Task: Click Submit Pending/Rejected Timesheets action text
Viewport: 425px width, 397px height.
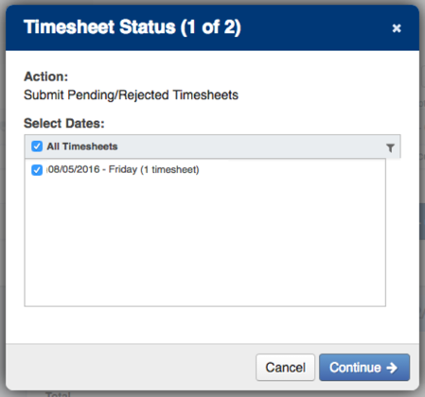Action: pyautogui.click(x=131, y=95)
